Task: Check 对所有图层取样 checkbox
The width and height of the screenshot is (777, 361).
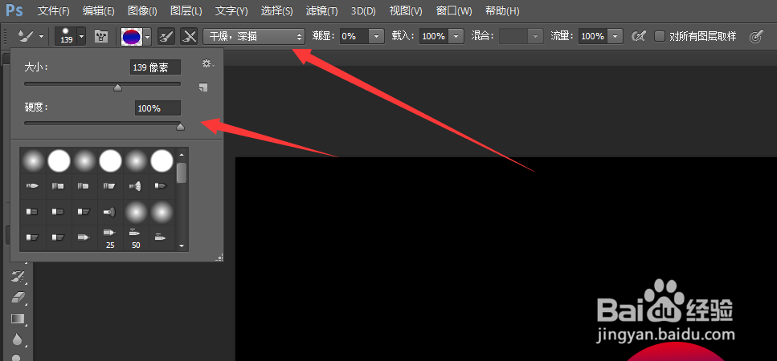Action: [660, 36]
